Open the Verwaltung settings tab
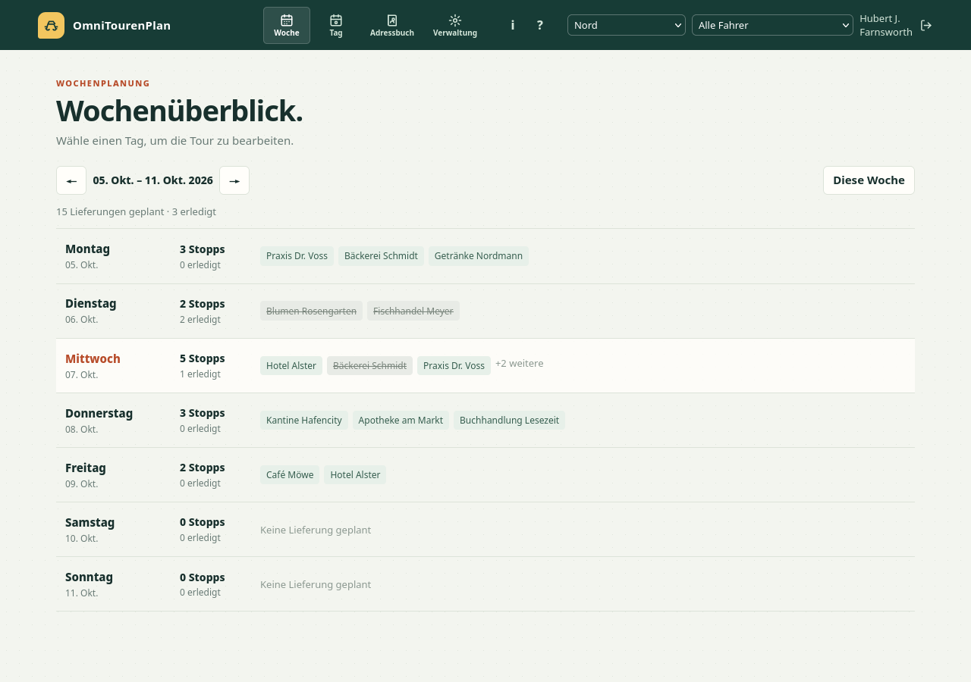The width and height of the screenshot is (971, 682). point(455,25)
